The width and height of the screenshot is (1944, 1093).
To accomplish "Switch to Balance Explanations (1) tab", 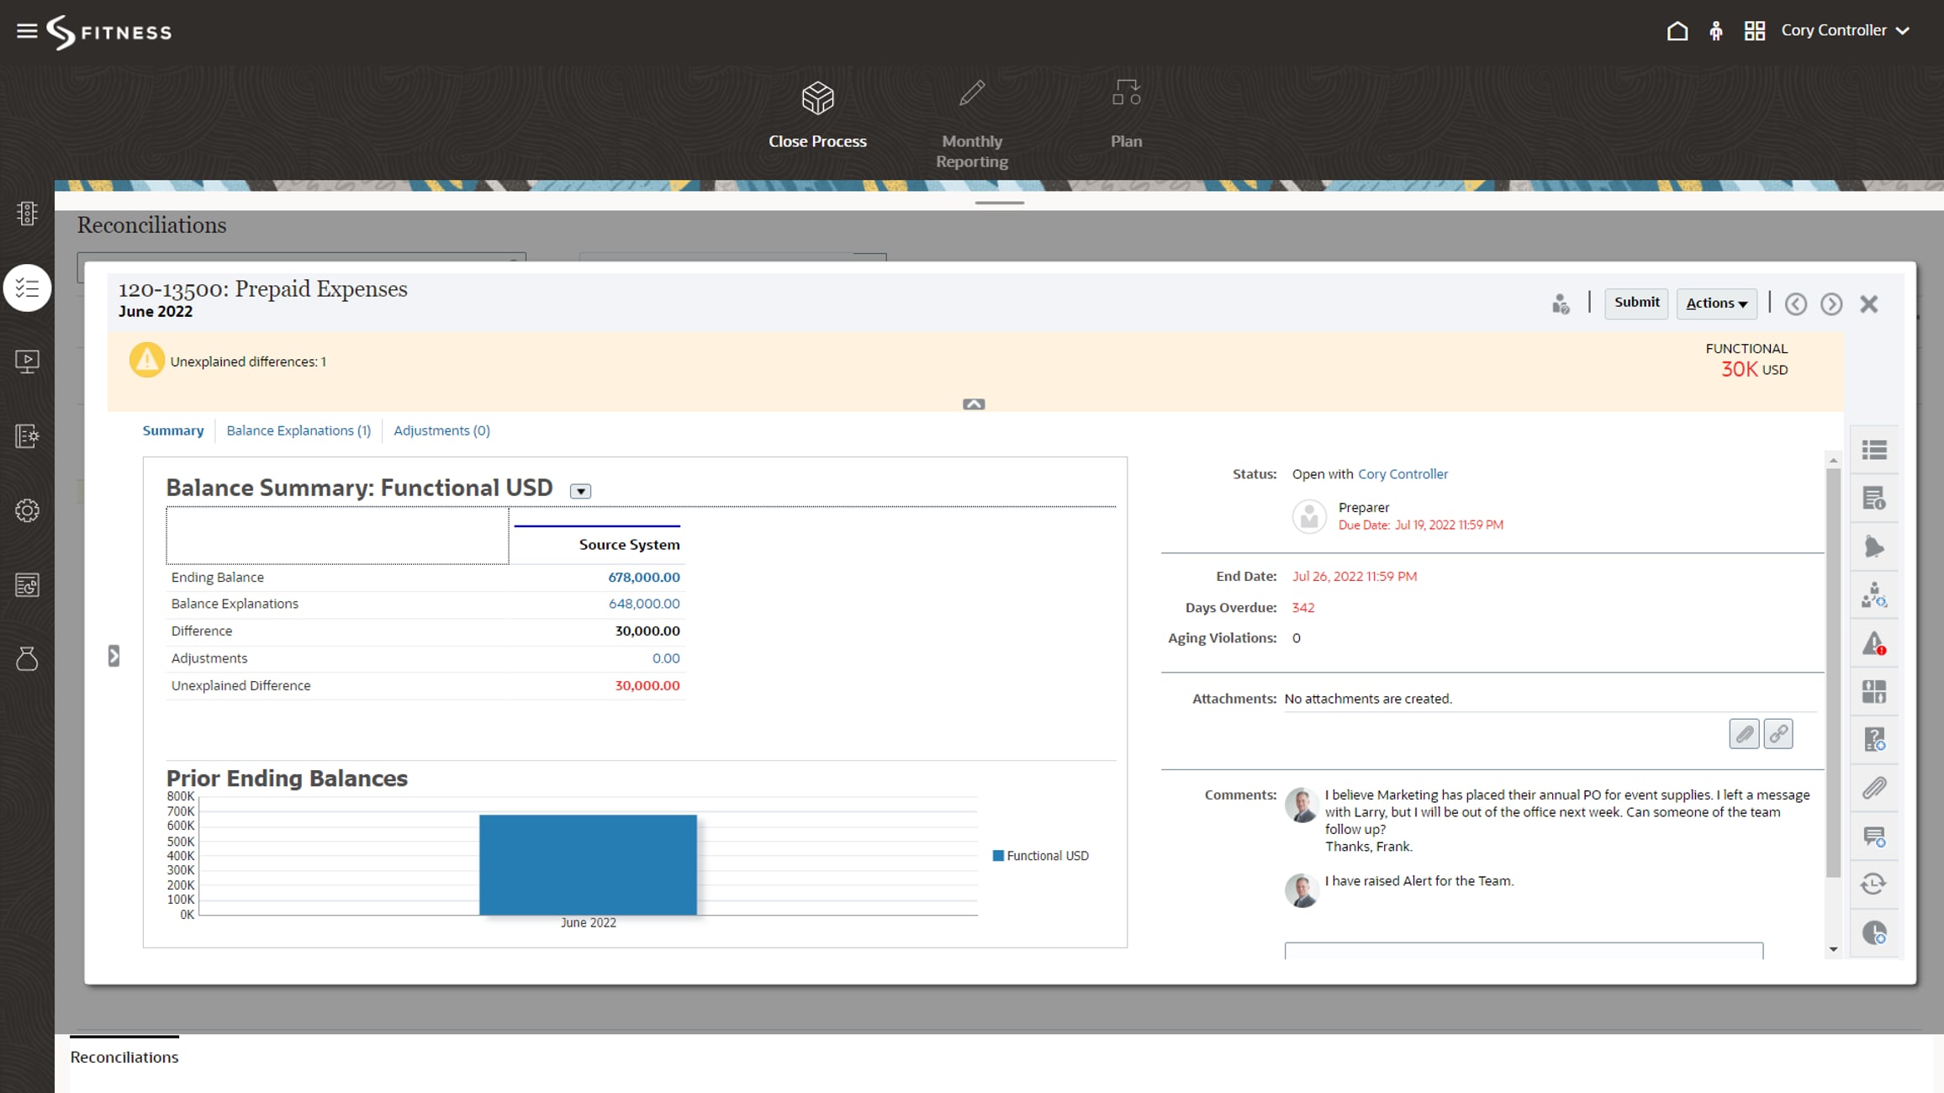I will point(298,430).
